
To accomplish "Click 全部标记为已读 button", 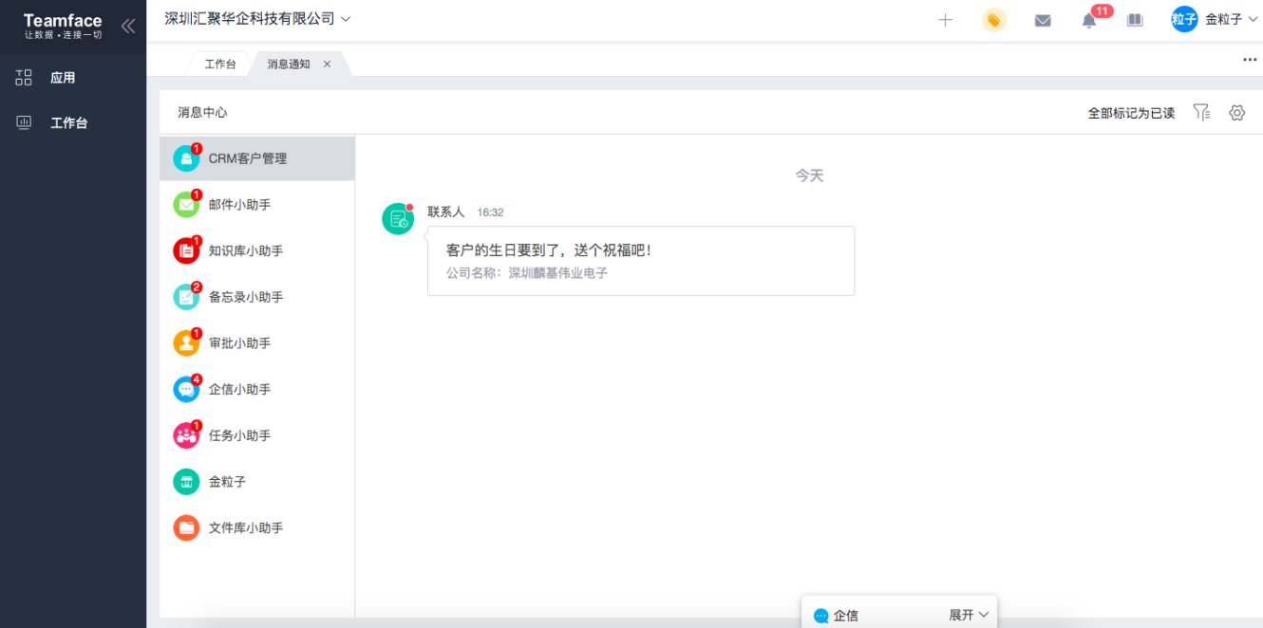I will click(x=1131, y=113).
